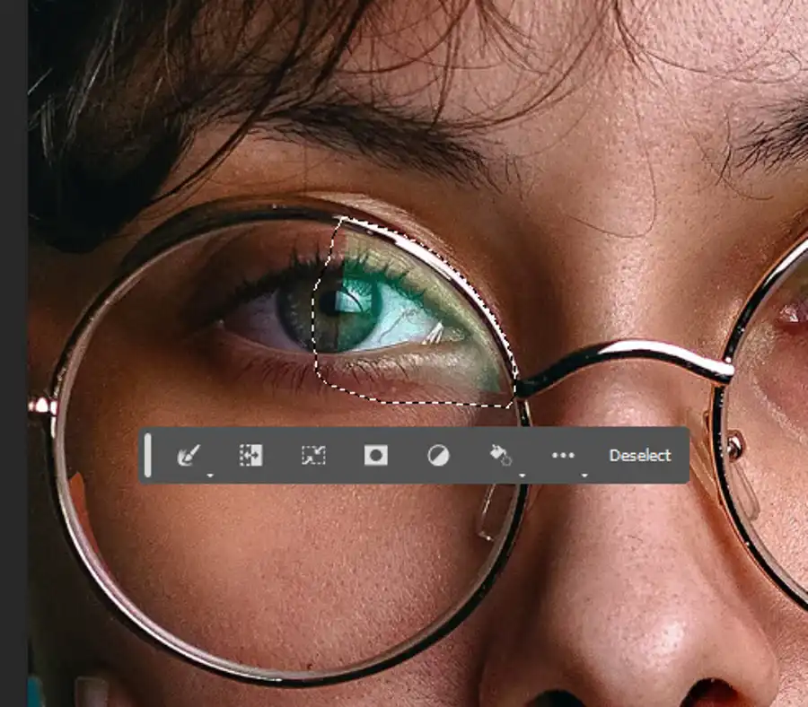The image size is (808, 707).
Task: Click the Fill Selection bucket icon
Action: (500, 455)
